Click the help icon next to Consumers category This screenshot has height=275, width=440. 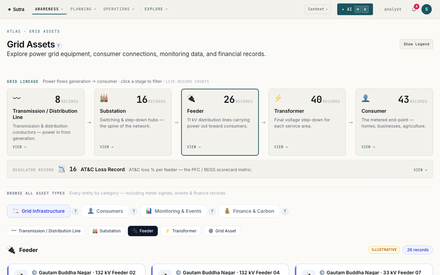[x=134, y=211]
